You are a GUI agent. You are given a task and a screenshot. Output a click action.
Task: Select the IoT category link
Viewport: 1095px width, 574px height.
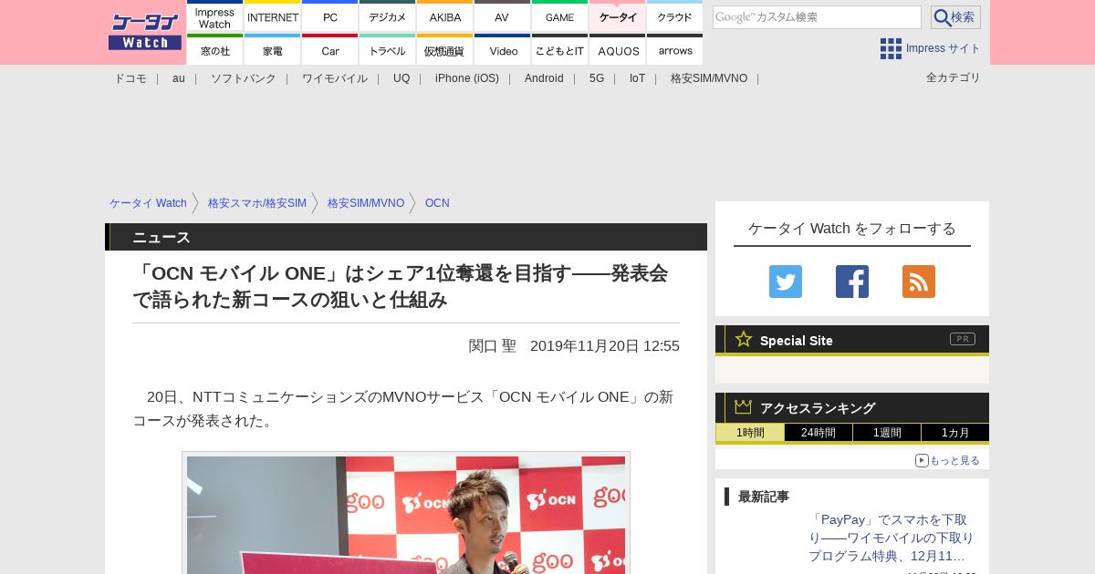point(637,78)
